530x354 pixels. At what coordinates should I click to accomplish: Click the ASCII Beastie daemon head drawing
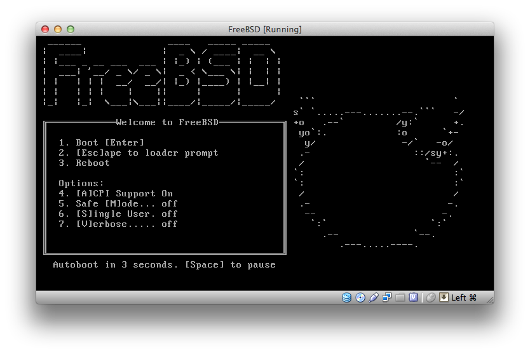point(379,172)
